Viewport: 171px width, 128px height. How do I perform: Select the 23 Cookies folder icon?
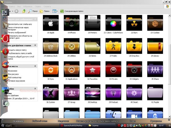click(155, 23)
